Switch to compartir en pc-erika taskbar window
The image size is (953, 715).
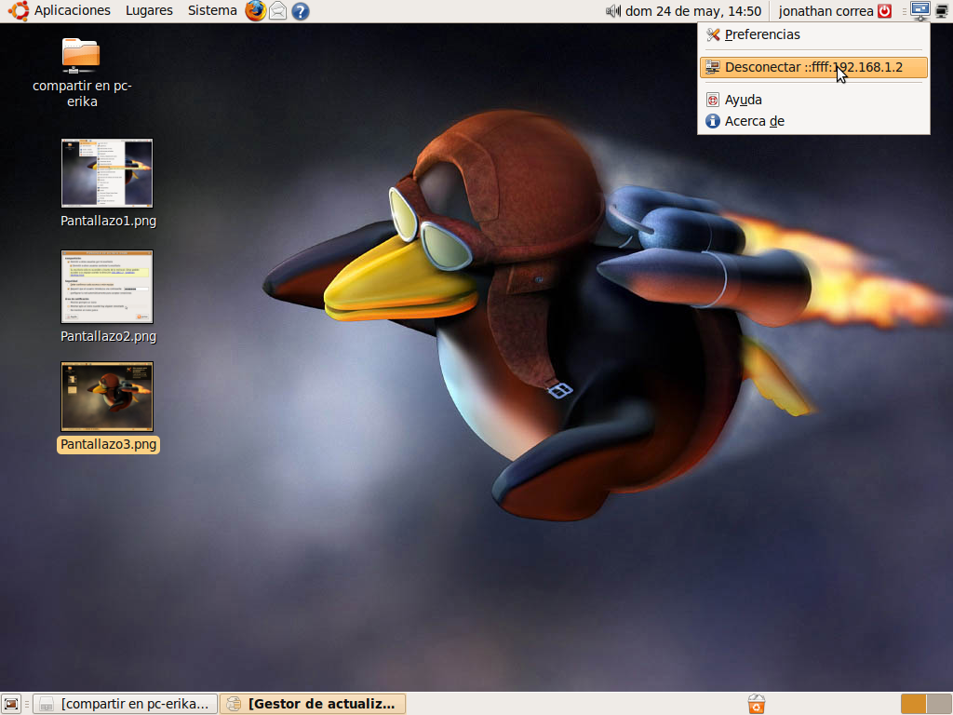[x=126, y=704]
